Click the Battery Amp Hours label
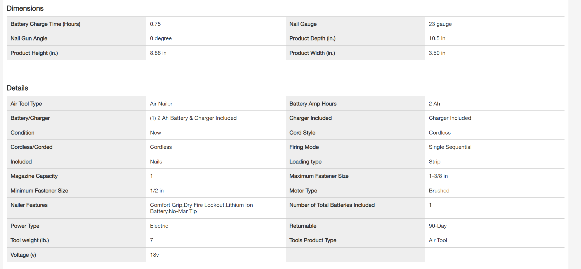This screenshot has width=581, height=269. tap(313, 104)
